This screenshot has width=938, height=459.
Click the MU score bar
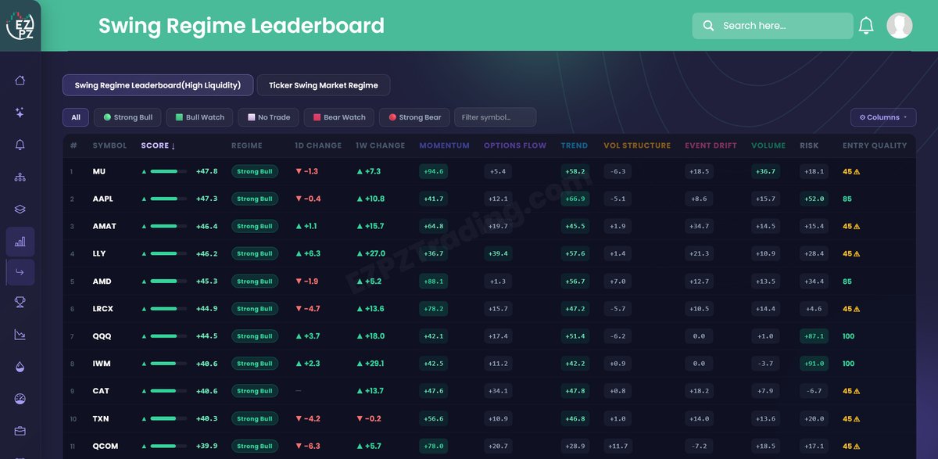(x=169, y=171)
